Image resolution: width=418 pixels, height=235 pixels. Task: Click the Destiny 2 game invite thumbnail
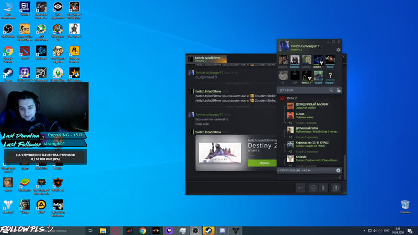click(x=220, y=152)
